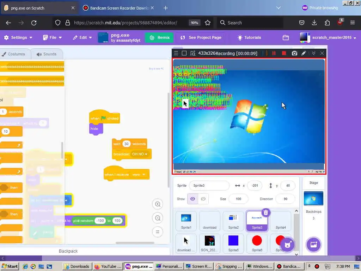Click the sprite Direction field
The width and height of the screenshot is (361, 271).
coord(285,199)
